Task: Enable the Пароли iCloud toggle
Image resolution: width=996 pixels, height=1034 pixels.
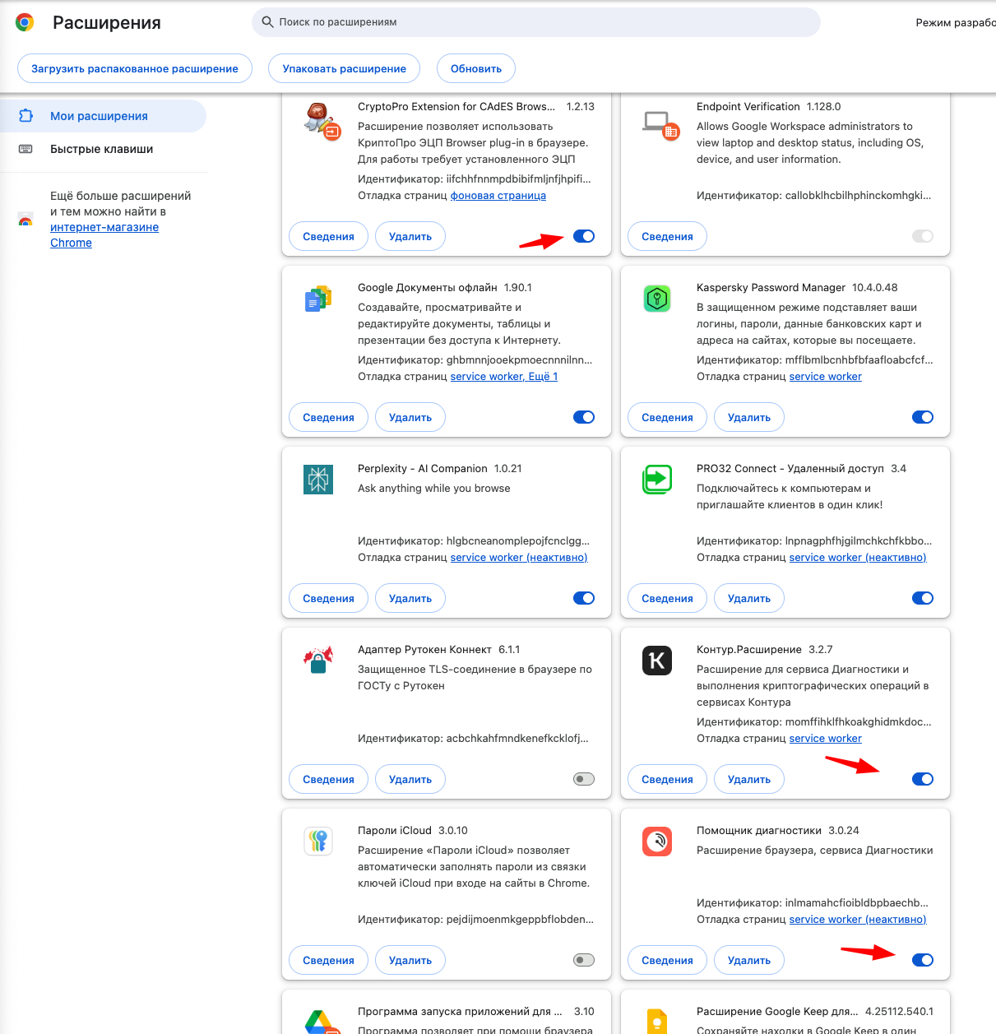Action: point(584,960)
